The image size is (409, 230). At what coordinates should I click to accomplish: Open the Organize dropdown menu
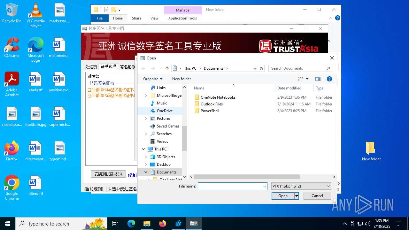tap(153, 79)
